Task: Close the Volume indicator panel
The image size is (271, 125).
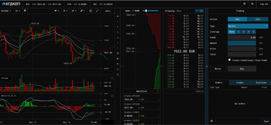Action: pyautogui.click(x=112, y=78)
